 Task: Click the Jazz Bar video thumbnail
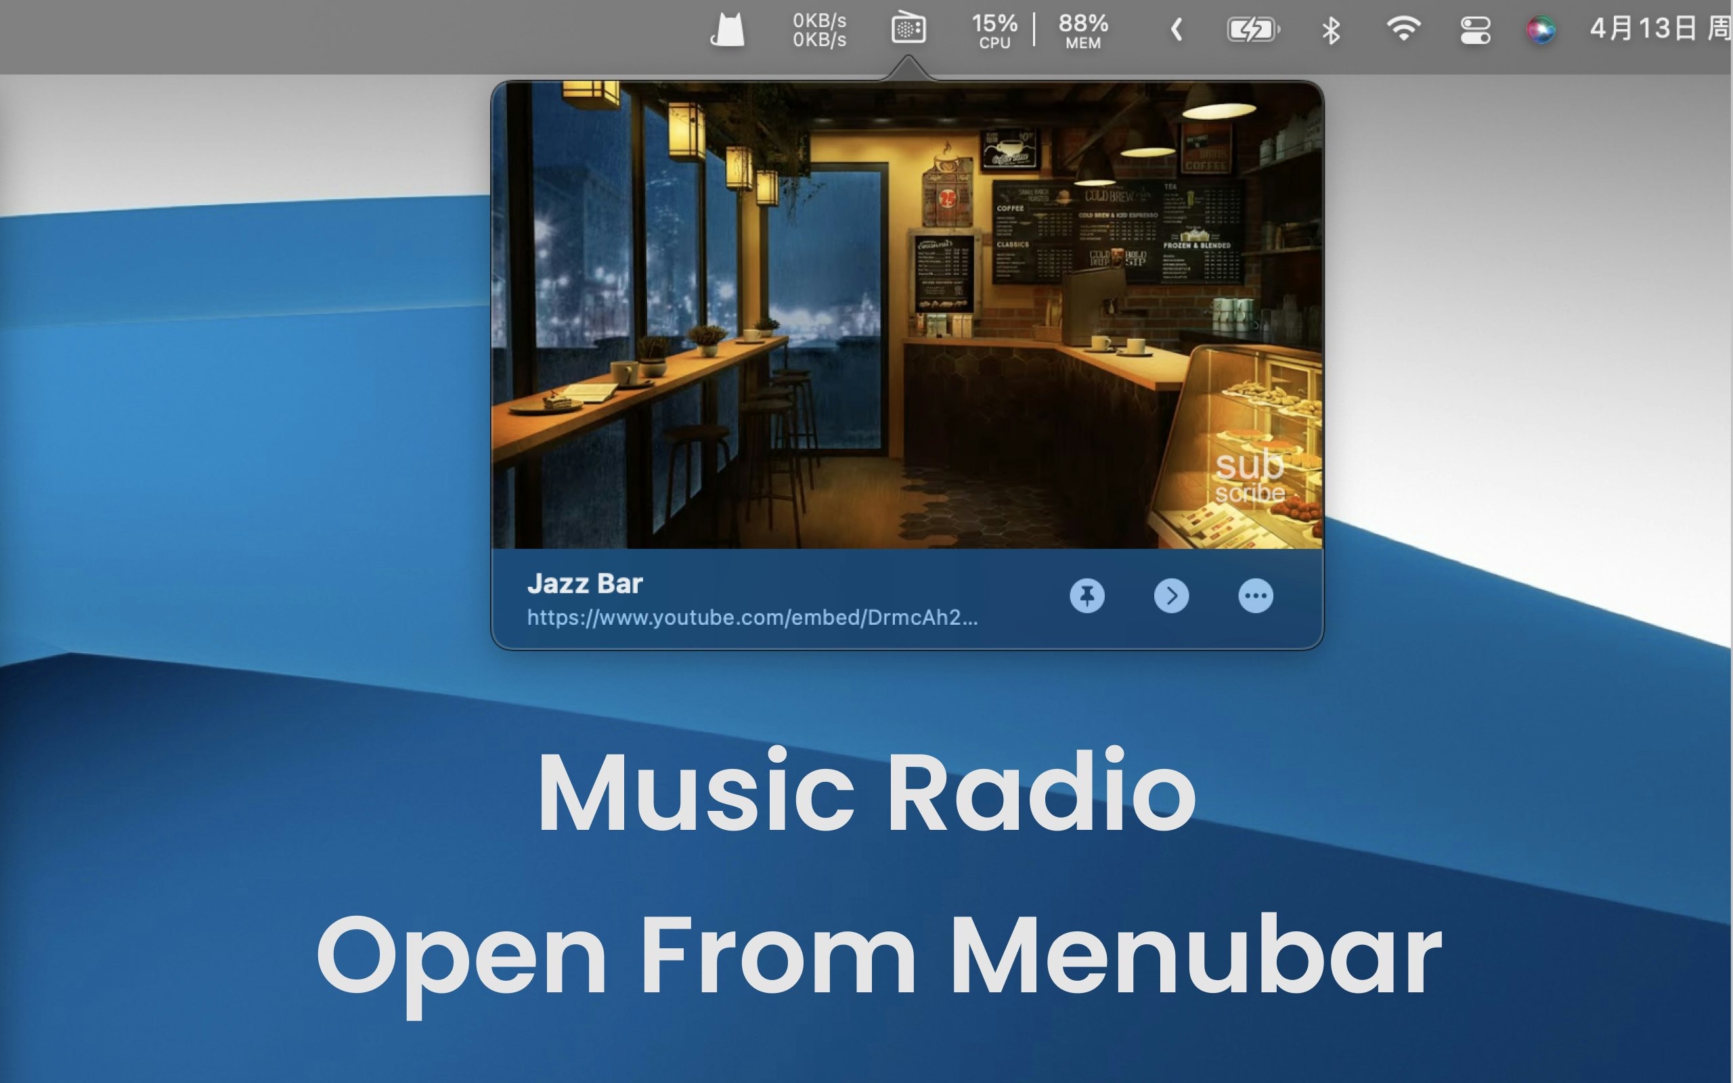pos(906,315)
